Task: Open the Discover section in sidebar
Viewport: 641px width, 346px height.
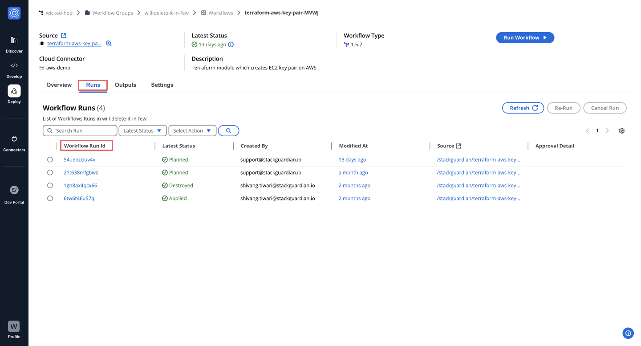Action: click(x=14, y=41)
